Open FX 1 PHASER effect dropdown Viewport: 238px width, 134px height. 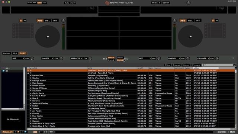coord(47,58)
